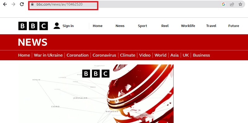Open the Travel section
Viewport: 248px width, 123px height.
tap(211, 26)
